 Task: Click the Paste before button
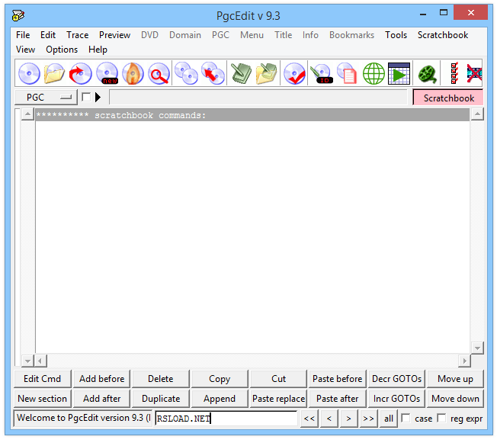pyautogui.click(x=337, y=379)
